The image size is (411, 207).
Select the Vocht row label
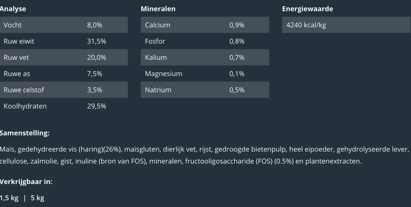click(x=13, y=25)
